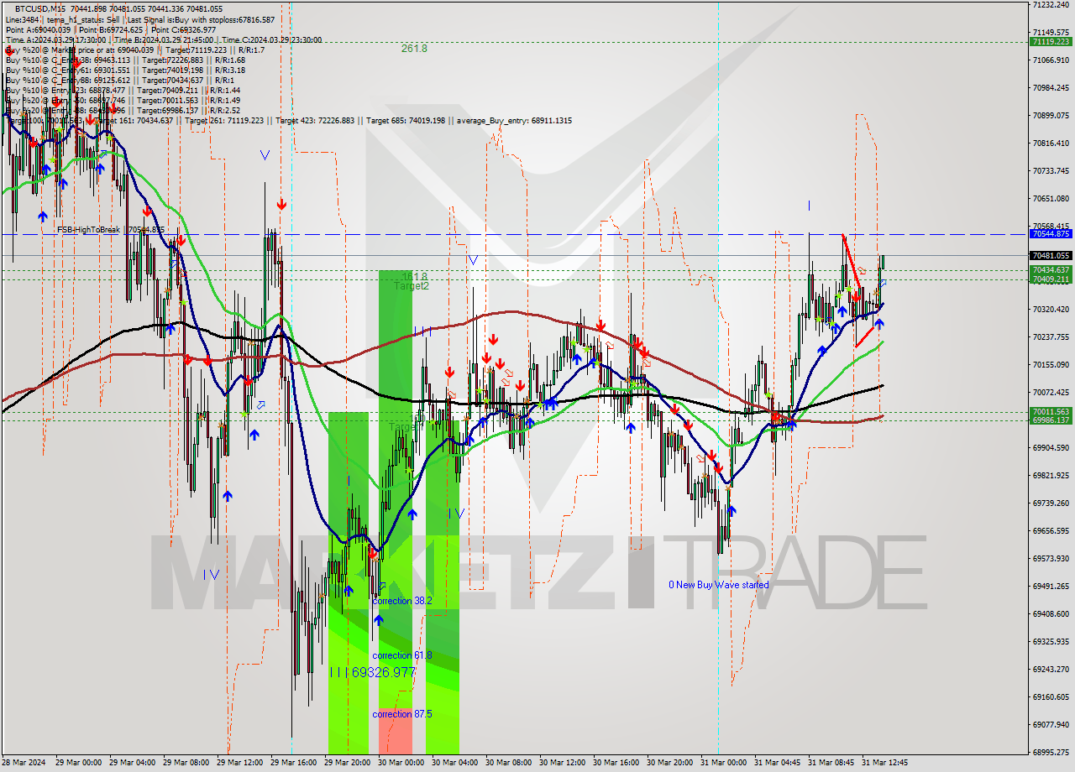Click the current price tag 70481.055
This screenshot has width=1075, height=772.
[1051, 255]
